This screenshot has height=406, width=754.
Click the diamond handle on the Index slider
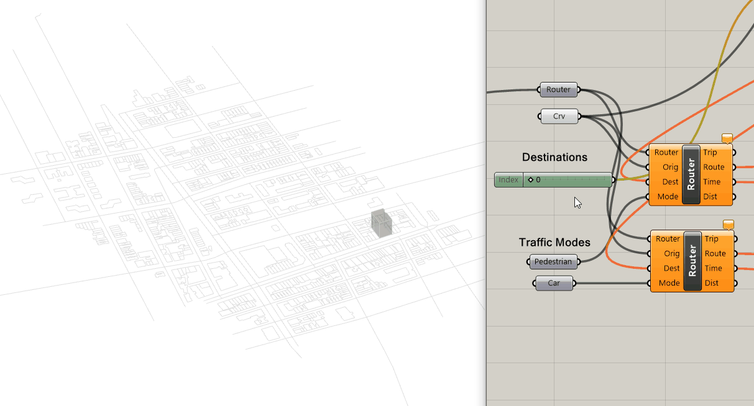(x=530, y=180)
